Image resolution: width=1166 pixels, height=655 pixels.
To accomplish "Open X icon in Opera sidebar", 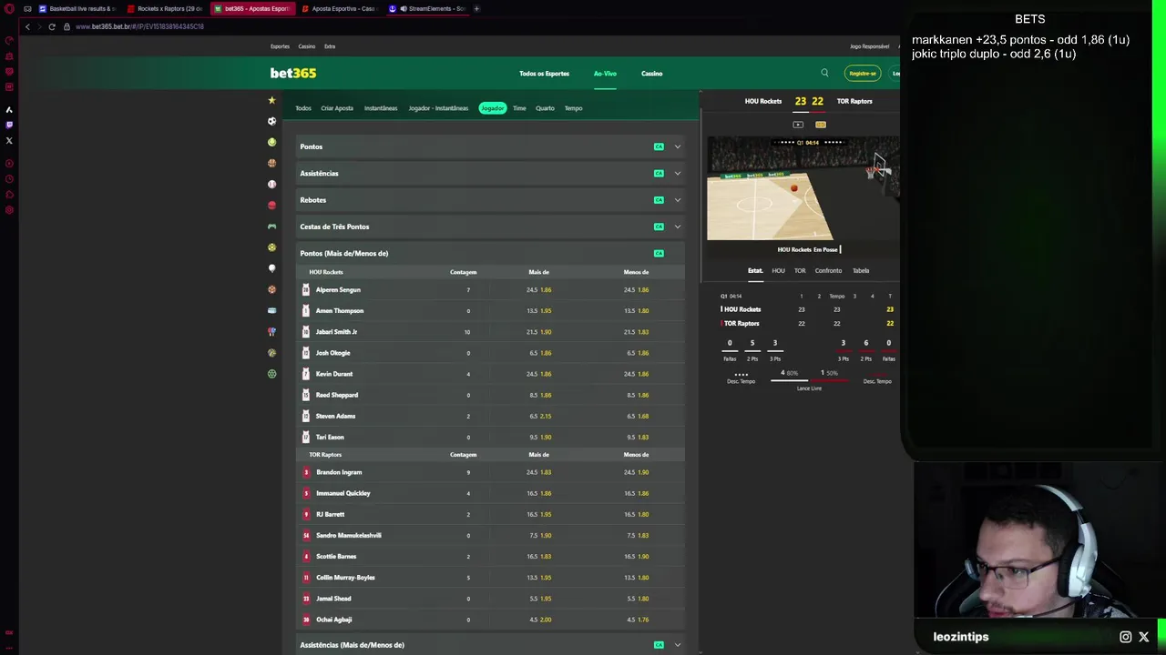I will point(9,140).
